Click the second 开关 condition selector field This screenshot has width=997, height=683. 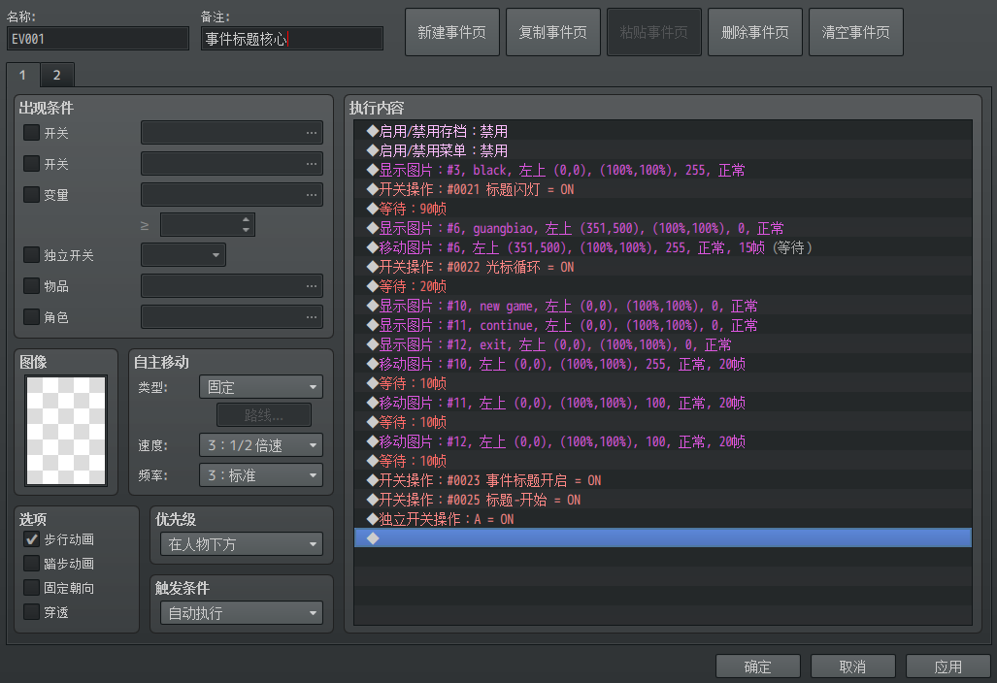(x=231, y=163)
